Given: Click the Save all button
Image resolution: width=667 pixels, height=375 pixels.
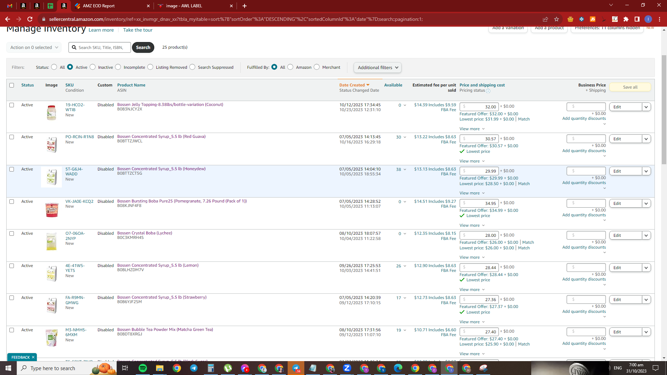Looking at the screenshot, I should pos(630,87).
